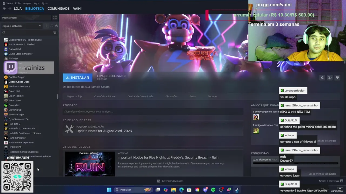The width and height of the screenshot is (346, 194).
Task: Click INSTALAR button
Action: 78,78
